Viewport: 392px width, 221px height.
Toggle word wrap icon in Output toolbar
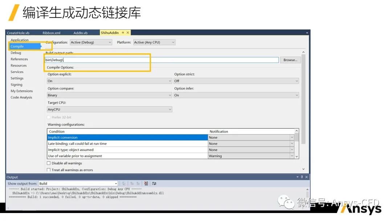click(154, 184)
